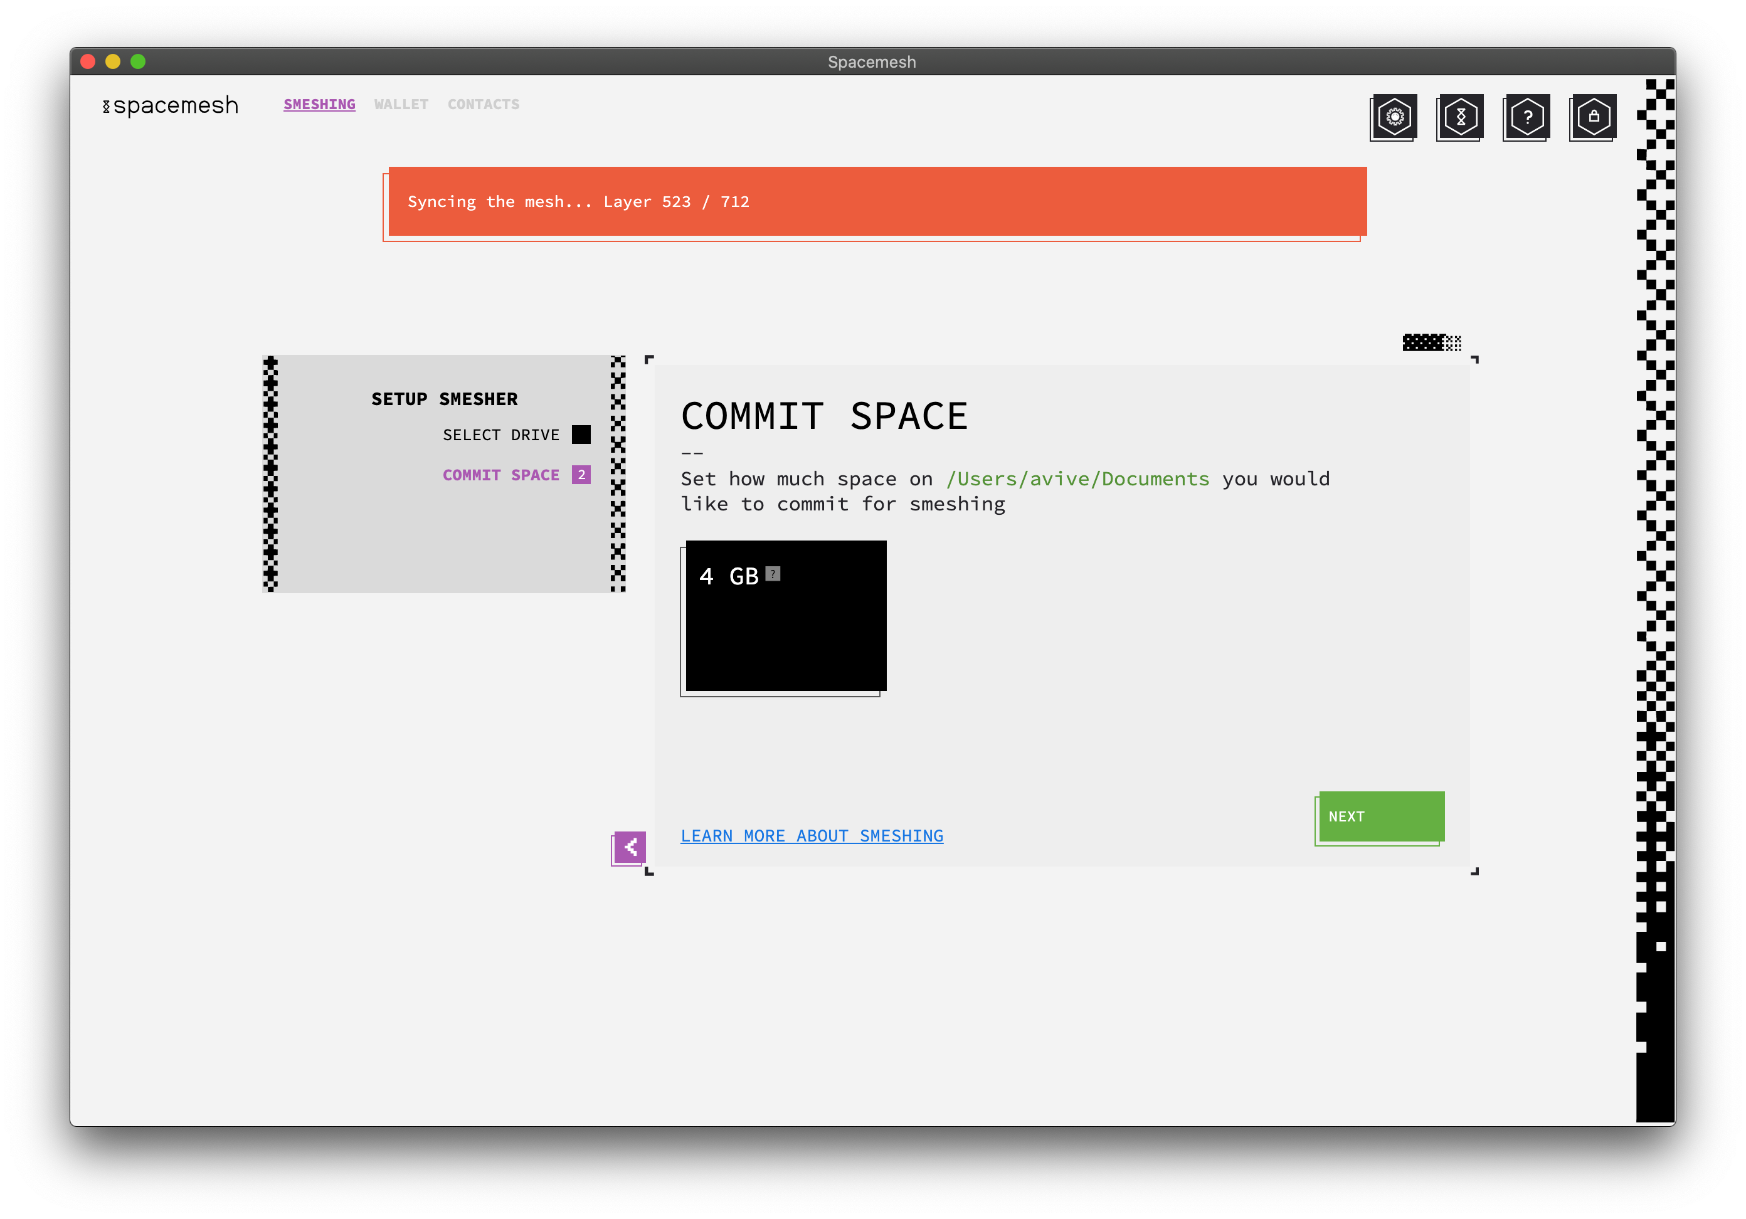Click the syncing mesh layer status banner
Image resolution: width=1746 pixels, height=1219 pixels.
click(876, 201)
